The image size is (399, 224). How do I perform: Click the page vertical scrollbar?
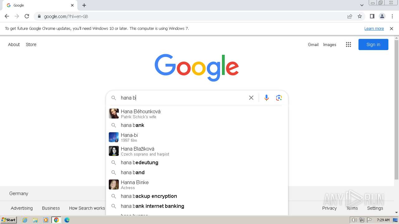(397, 110)
